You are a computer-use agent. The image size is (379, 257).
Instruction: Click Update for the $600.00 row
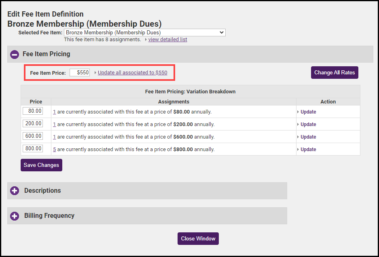(308, 137)
